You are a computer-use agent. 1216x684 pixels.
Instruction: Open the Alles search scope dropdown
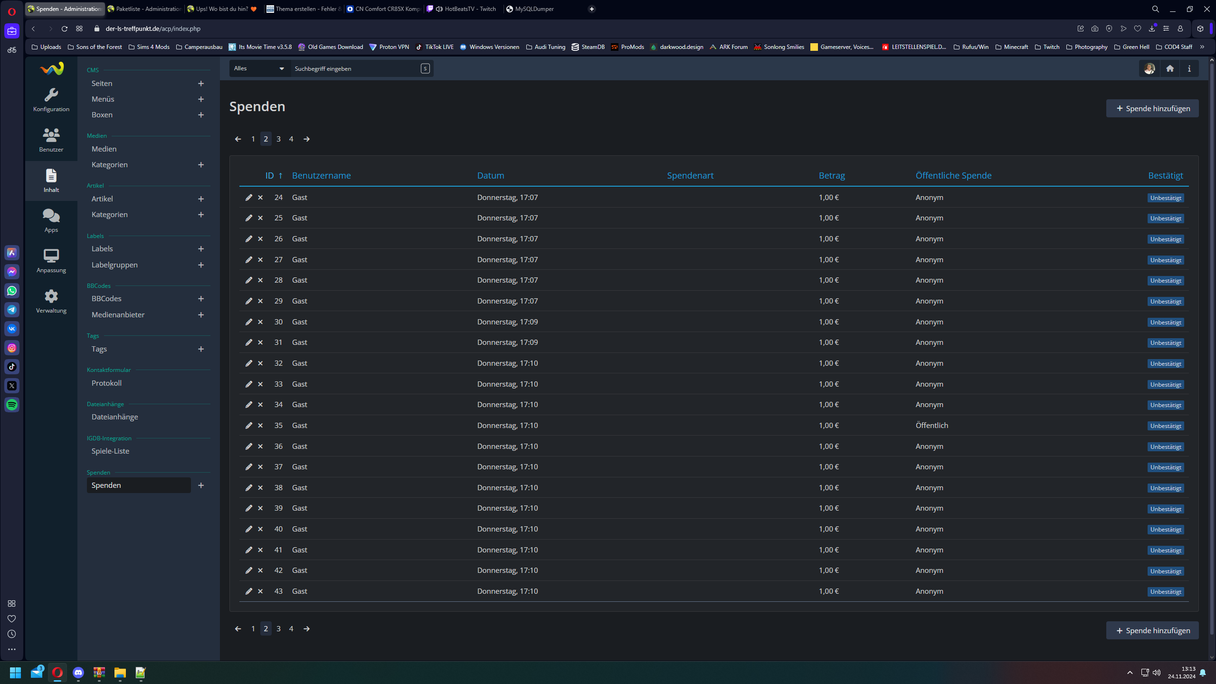pos(259,68)
